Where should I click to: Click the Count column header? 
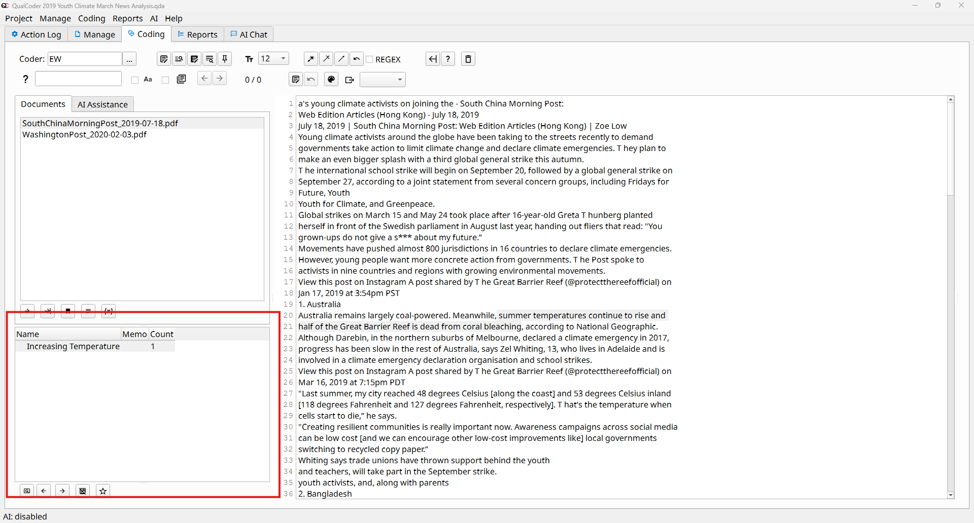pos(161,334)
